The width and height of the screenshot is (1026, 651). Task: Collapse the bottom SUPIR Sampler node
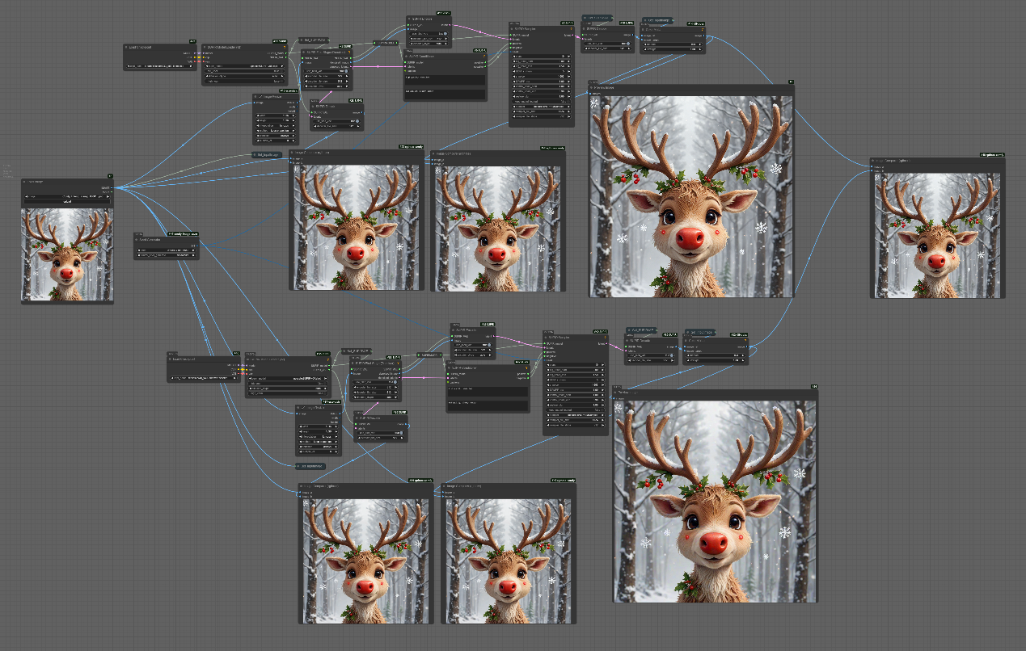tap(547, 337)
